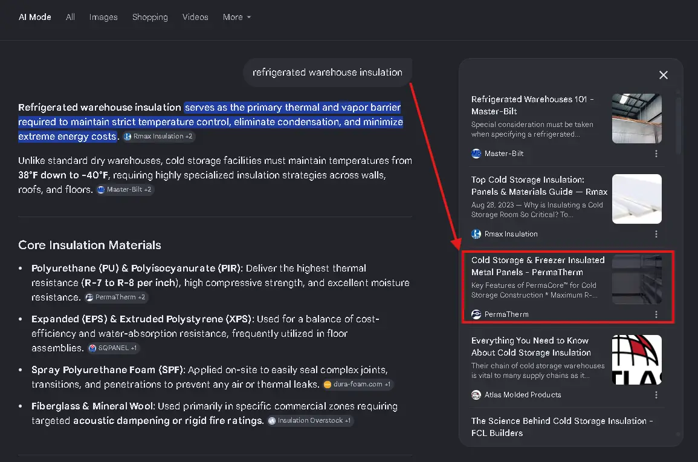The image size is (698, 462).
Task: Open the SQPANEL +1 citation chip
Action: (113, 348)
